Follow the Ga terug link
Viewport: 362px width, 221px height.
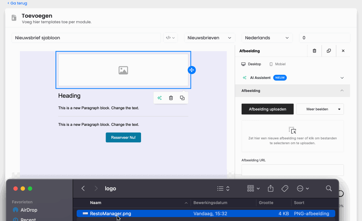(x=17, y=3)
